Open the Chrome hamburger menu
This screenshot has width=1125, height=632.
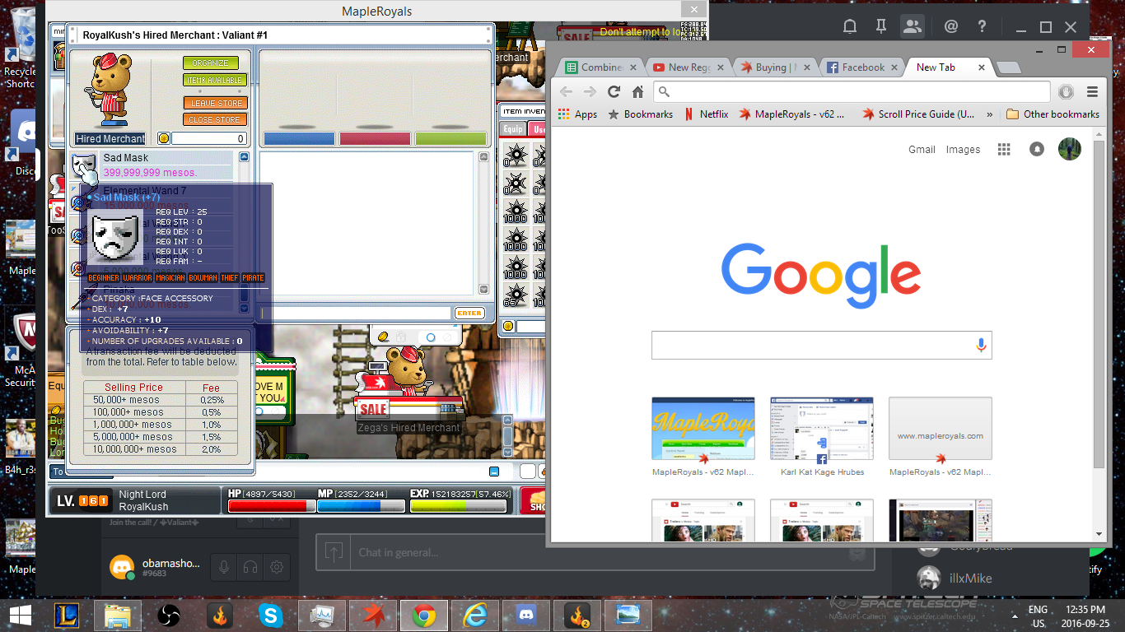[1092, 91]
